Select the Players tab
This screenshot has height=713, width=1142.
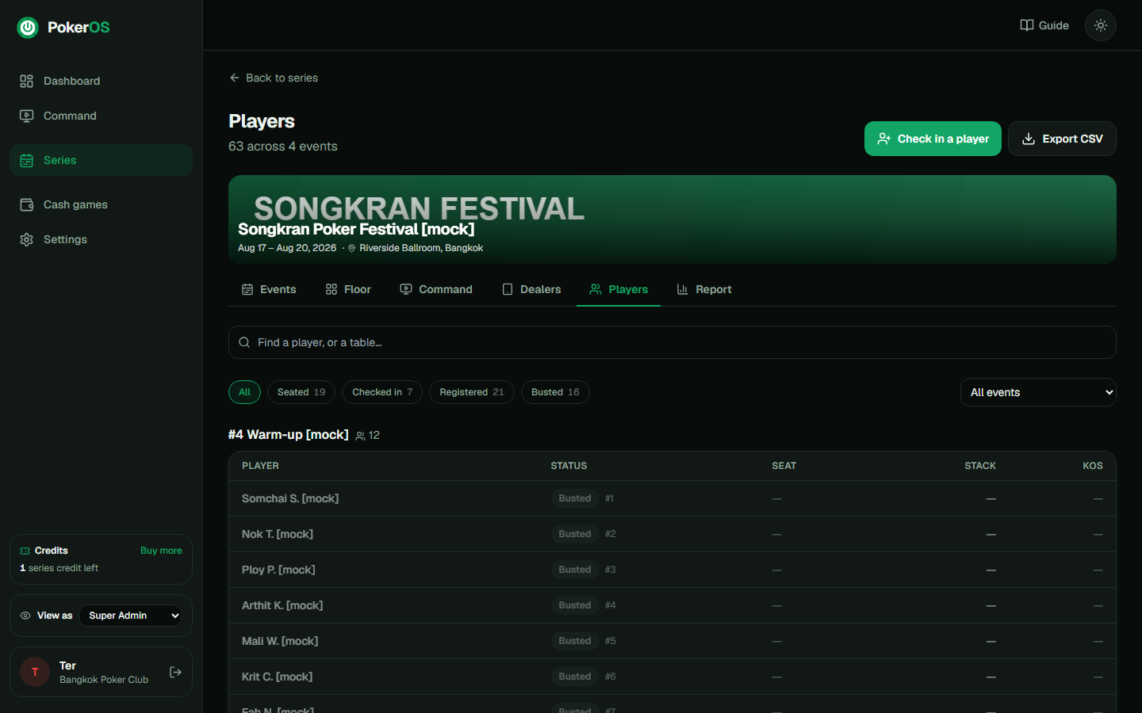click(x=619, y=289)
